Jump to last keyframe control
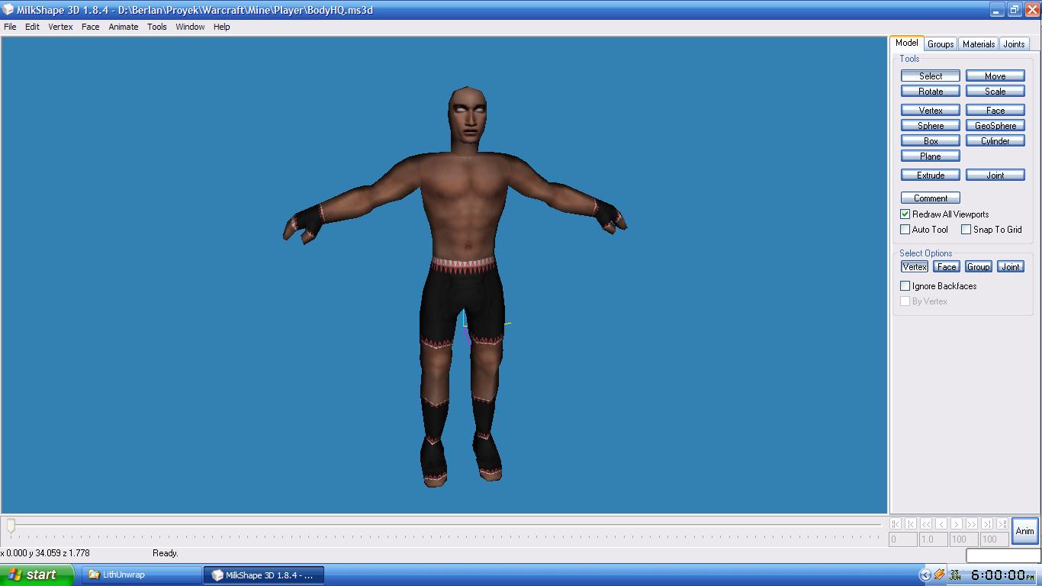This screenshot has height=586, width=1042. coord(1002,524)
